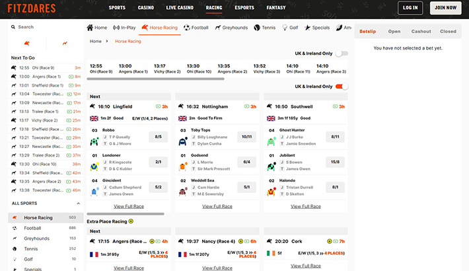The height and width of the screenshot is (271, 469).
Task: Select Toby Tops odds 10/11
Action: [247, 137]
